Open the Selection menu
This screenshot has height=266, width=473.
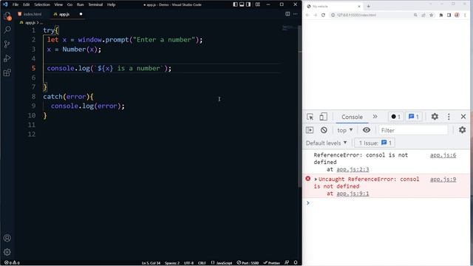42,4
